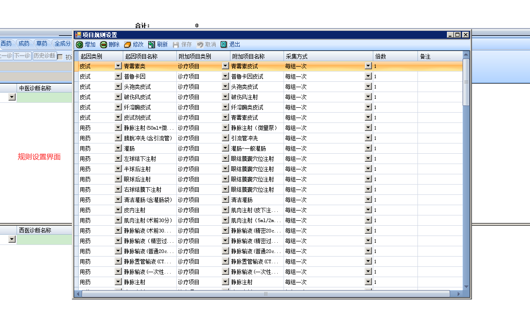Switch to the 全成分 tab

(x=62, y=44)
